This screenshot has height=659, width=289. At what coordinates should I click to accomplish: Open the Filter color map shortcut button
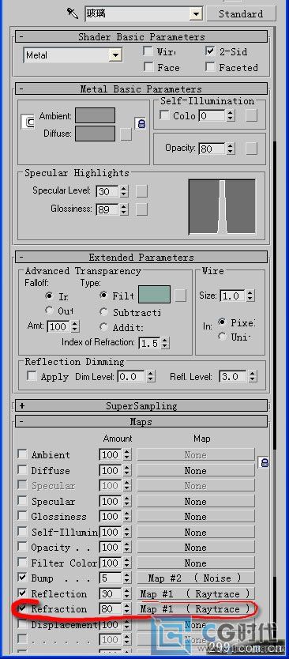[181, 296]
